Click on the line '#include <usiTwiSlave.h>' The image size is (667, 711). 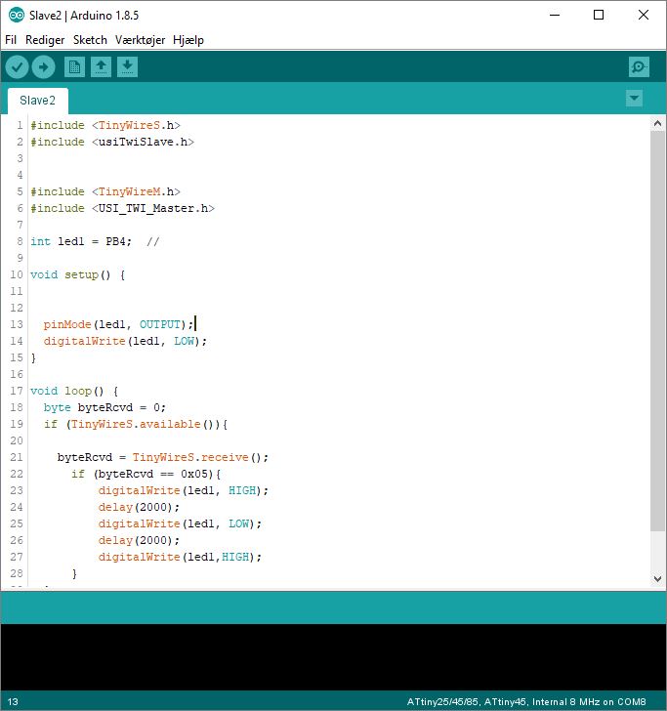click(112, 142)
